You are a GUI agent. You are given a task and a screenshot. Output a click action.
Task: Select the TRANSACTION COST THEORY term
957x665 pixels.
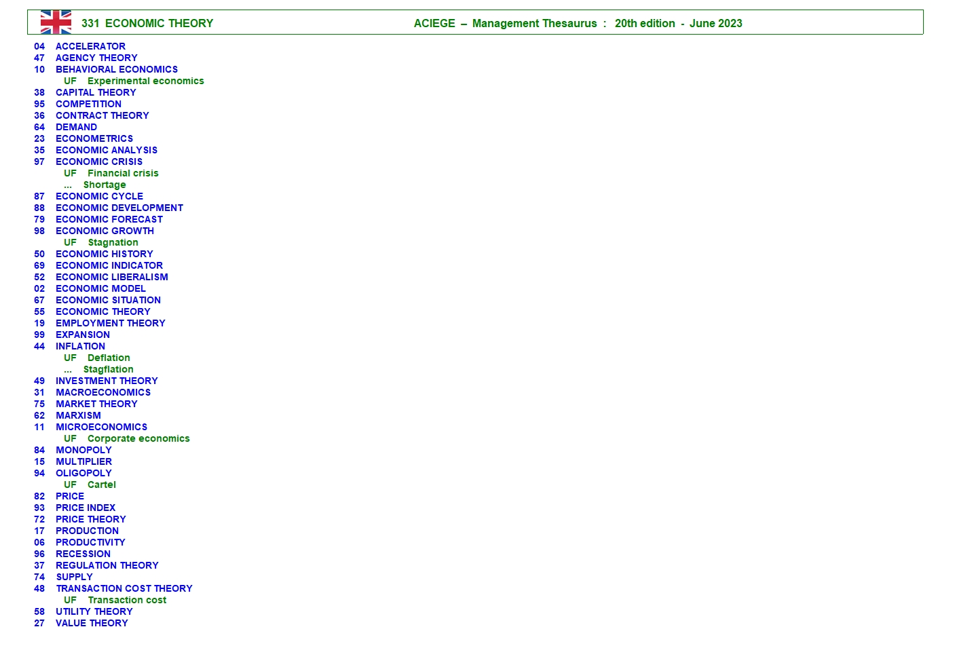(x=124, y=588)
